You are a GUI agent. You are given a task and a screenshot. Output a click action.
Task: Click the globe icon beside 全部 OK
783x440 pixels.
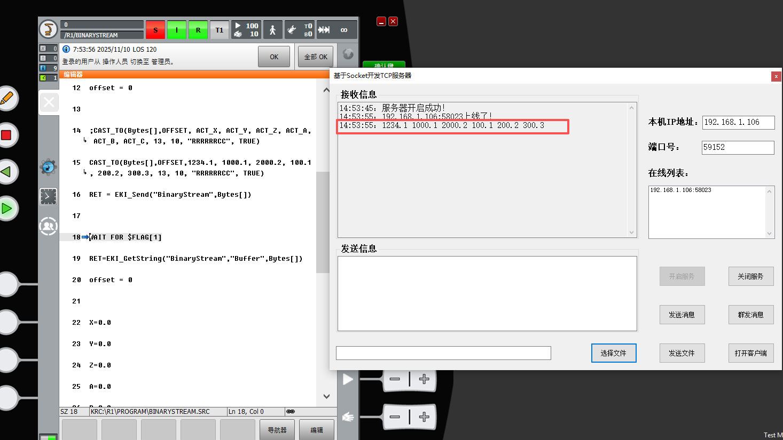[348, 54]
